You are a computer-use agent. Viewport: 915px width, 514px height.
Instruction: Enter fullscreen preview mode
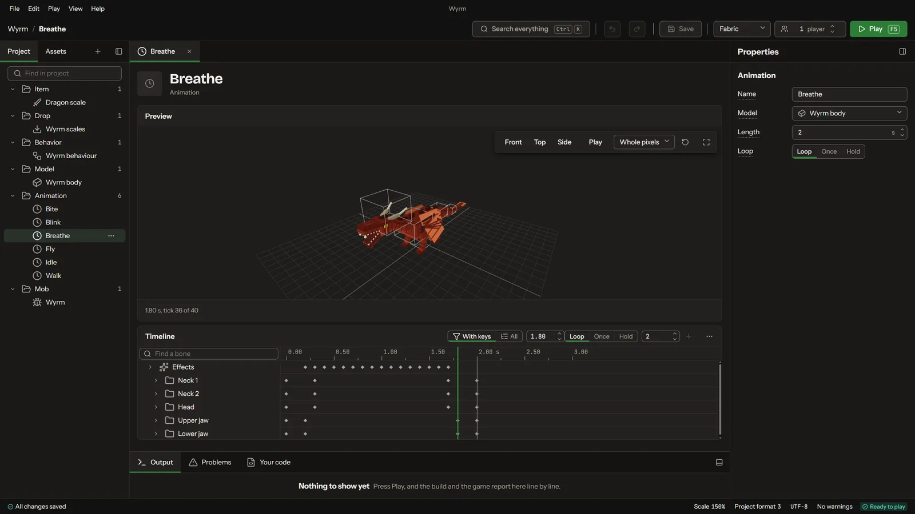[706, 142]
